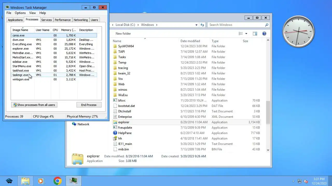332x186 pixels.
Task: Click the Temp folder icon
Action: (x=115, y=63)
